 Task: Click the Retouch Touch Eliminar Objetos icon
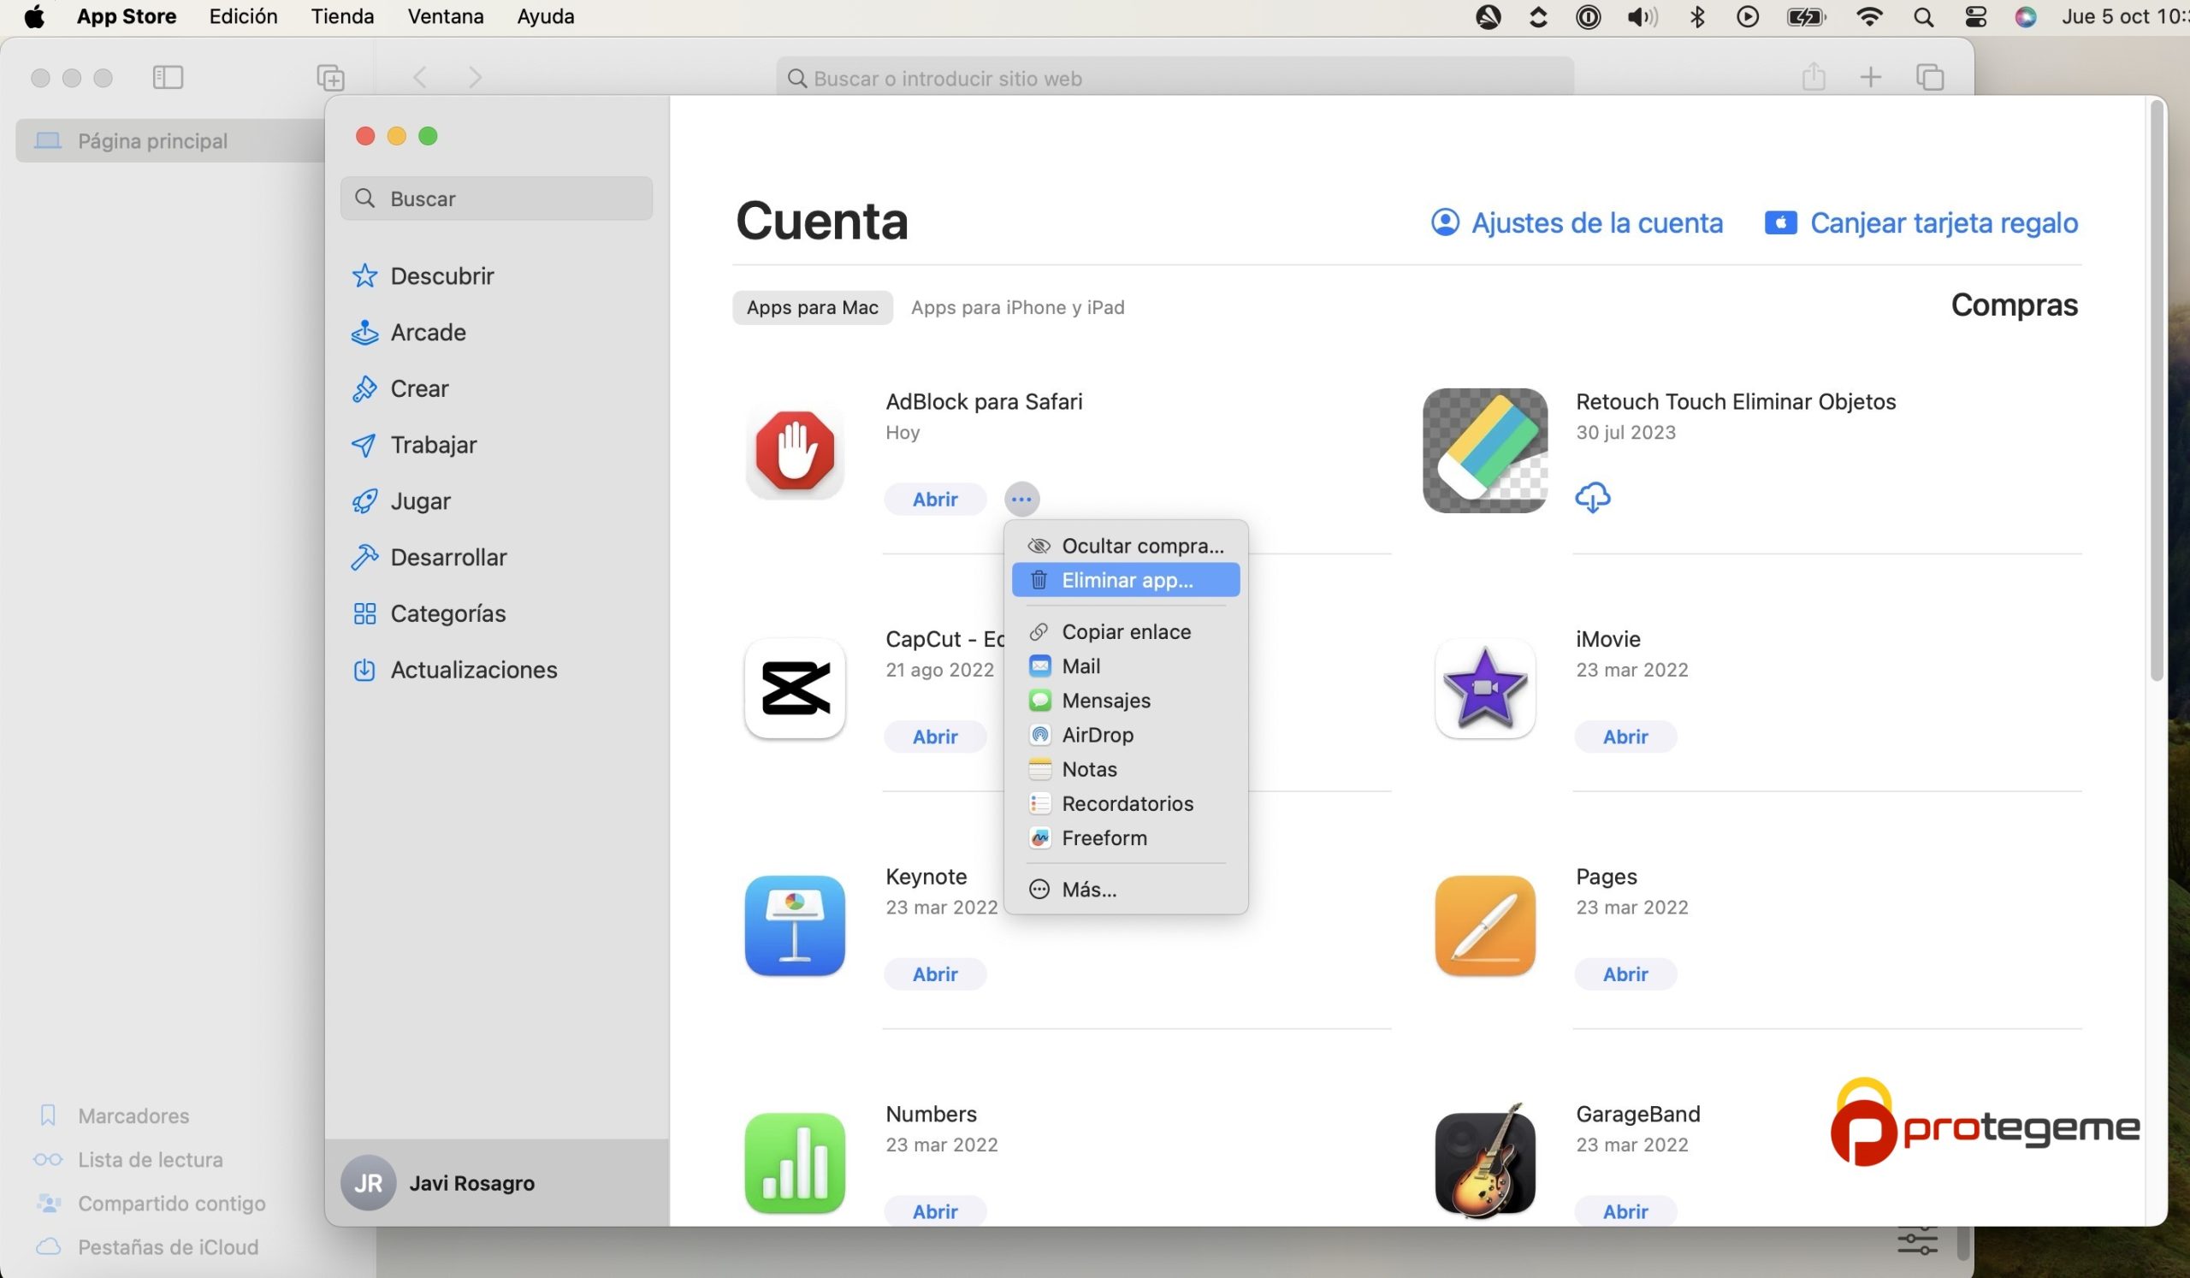1484,450
